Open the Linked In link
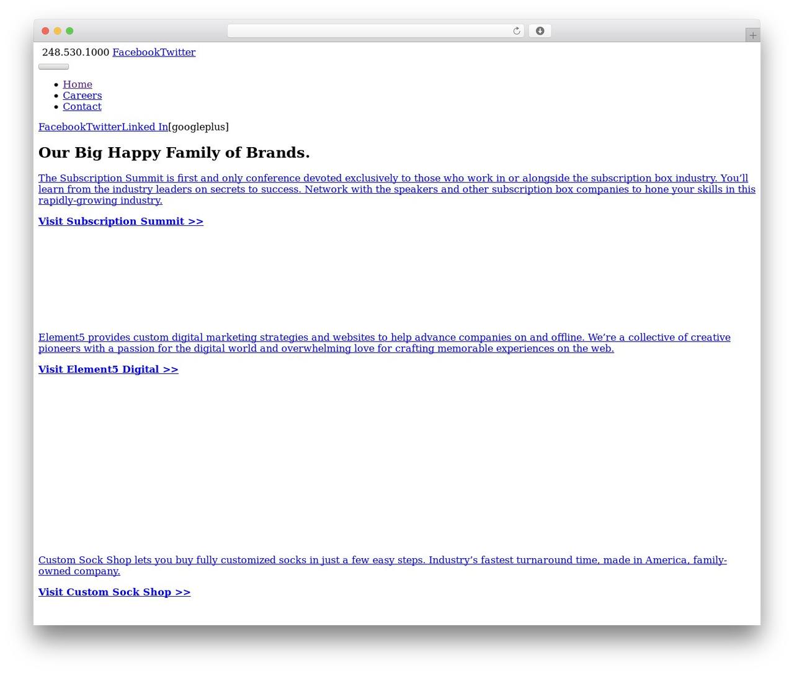 click(x=145, y=127)
